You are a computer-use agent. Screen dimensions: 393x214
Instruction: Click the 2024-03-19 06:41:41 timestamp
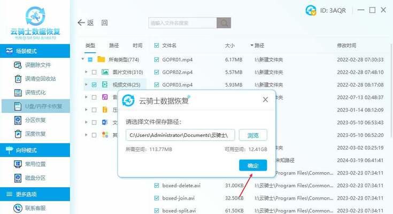click(360, 160)
